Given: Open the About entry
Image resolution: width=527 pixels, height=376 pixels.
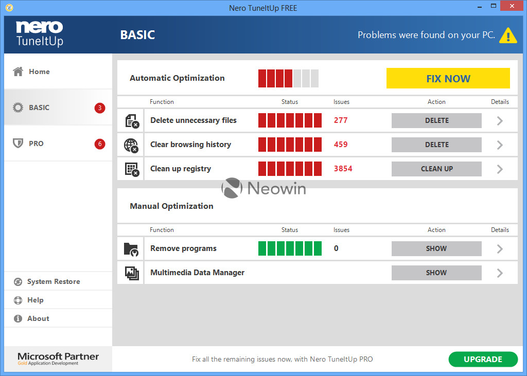Looking at the screenshot, I should (58, 318).
